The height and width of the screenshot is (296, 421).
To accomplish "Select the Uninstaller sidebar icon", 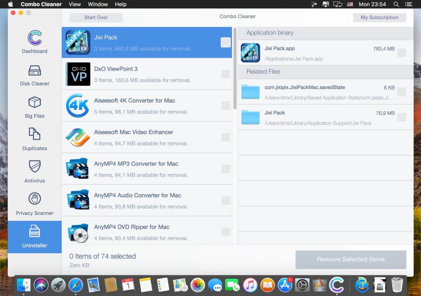I will (35, 236).
